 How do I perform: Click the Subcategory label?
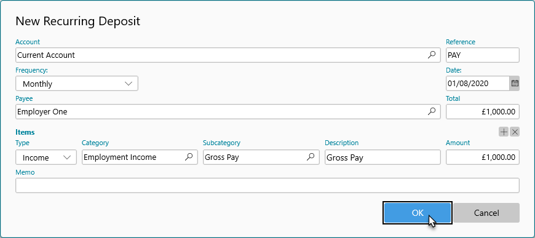click(221, 143)
